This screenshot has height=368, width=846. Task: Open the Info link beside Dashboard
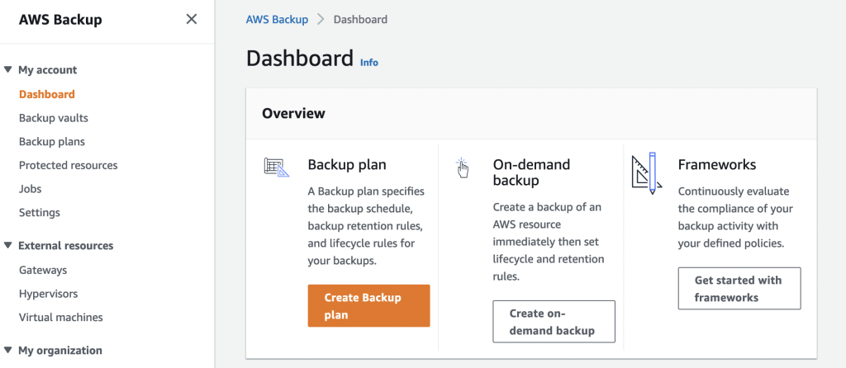point(369,63)
